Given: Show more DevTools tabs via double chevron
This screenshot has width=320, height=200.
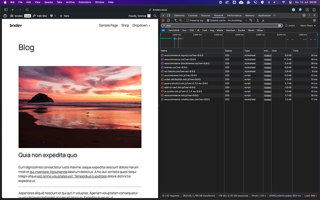Looking at the screenshot, I should pos(275,15).
